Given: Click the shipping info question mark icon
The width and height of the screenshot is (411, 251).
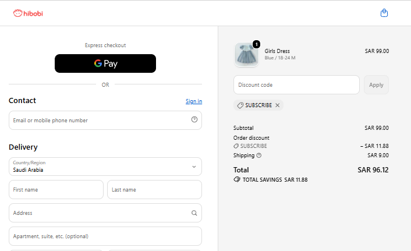Looking at the screenshot, I should (258, 155).
